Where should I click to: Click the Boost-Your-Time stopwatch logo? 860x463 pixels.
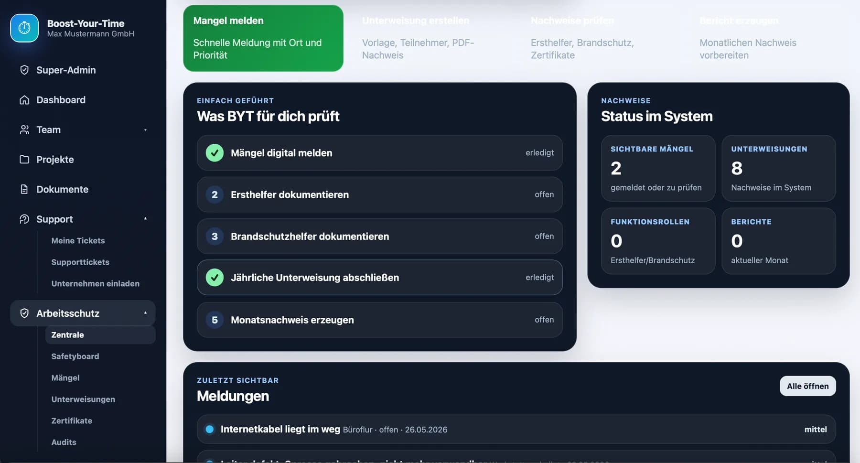point(24,28)
